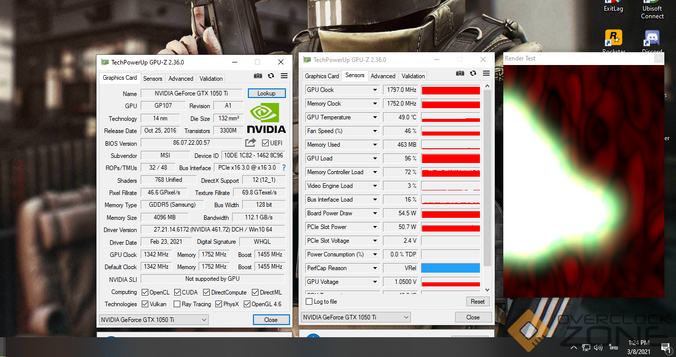Viewport: 676px width, 357px height.
Task: Open the GPU Load sensor dropdown
Action: [x=375, y=158]
